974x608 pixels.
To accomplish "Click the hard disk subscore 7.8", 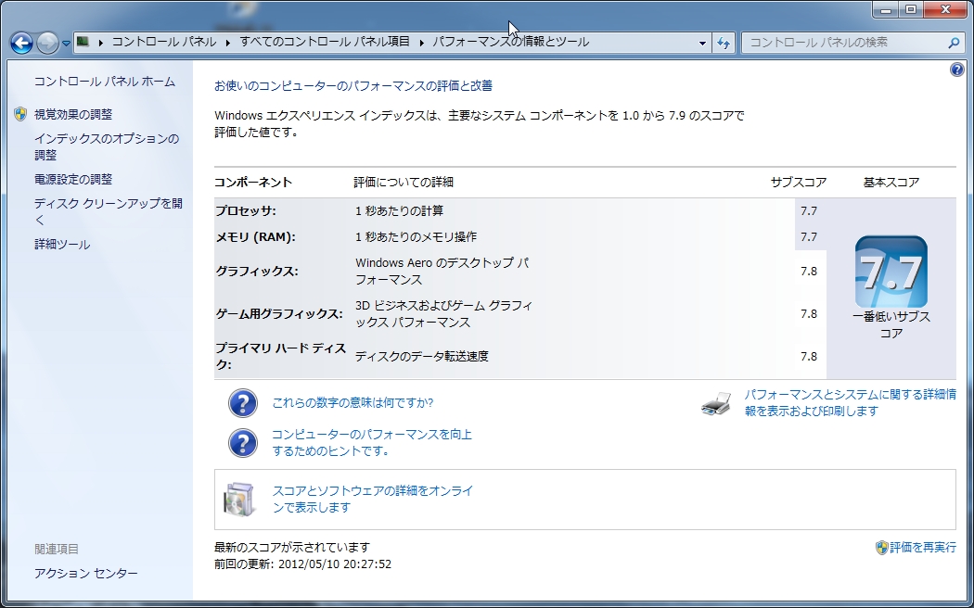I will 809,356.
